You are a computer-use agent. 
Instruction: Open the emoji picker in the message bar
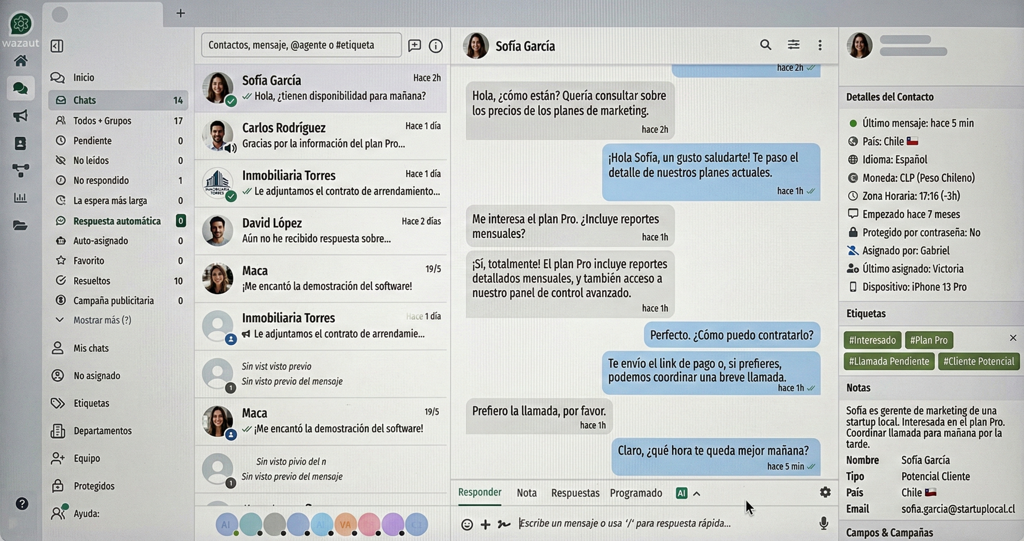[x=467, y=524]
